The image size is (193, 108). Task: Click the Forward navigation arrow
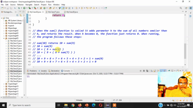pos(99,8)
